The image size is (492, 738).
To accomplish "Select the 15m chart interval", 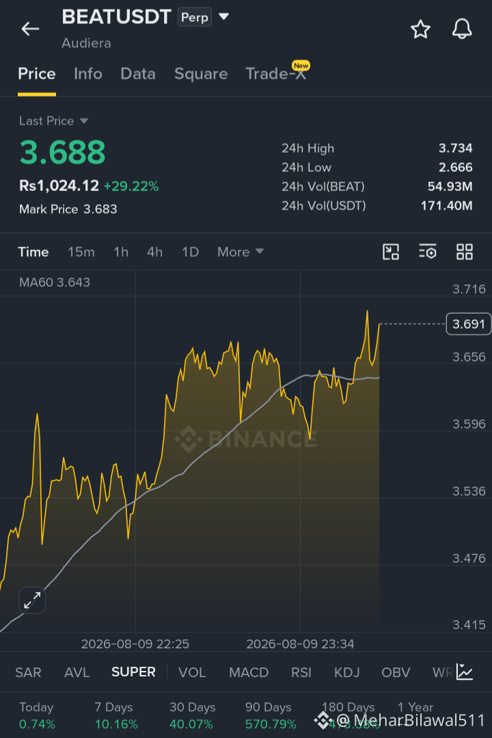I will click(81, 252).
